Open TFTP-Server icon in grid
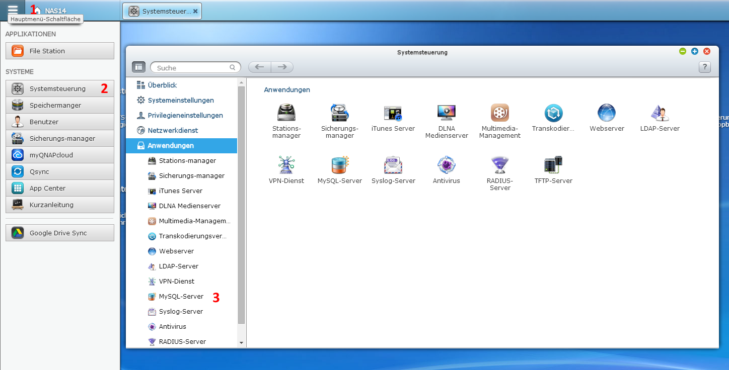This screenshot has height=370, width=729. pos(553,165)
